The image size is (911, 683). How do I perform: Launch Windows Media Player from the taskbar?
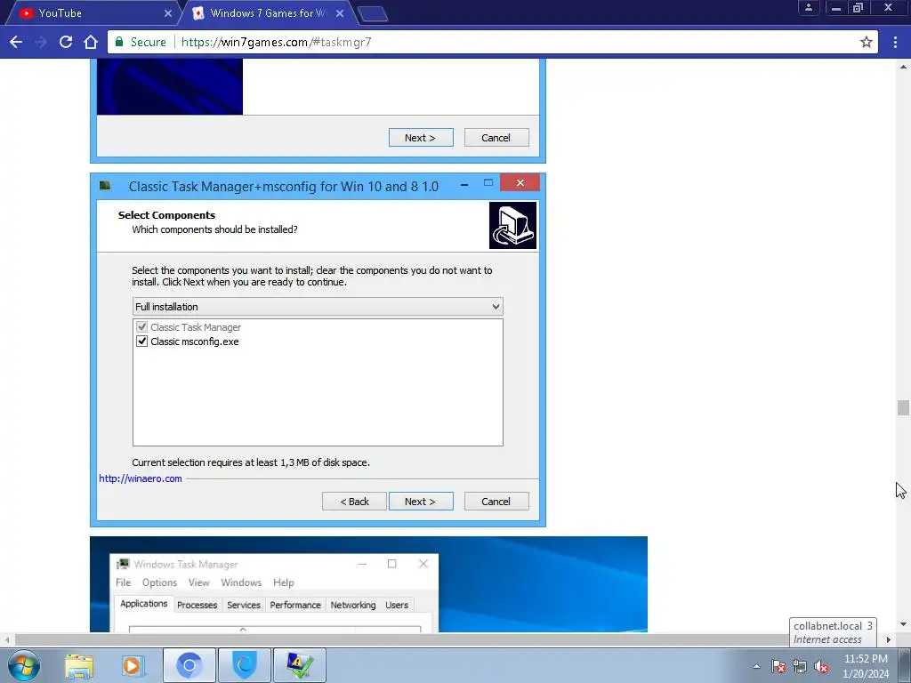[x=133, y=665]
